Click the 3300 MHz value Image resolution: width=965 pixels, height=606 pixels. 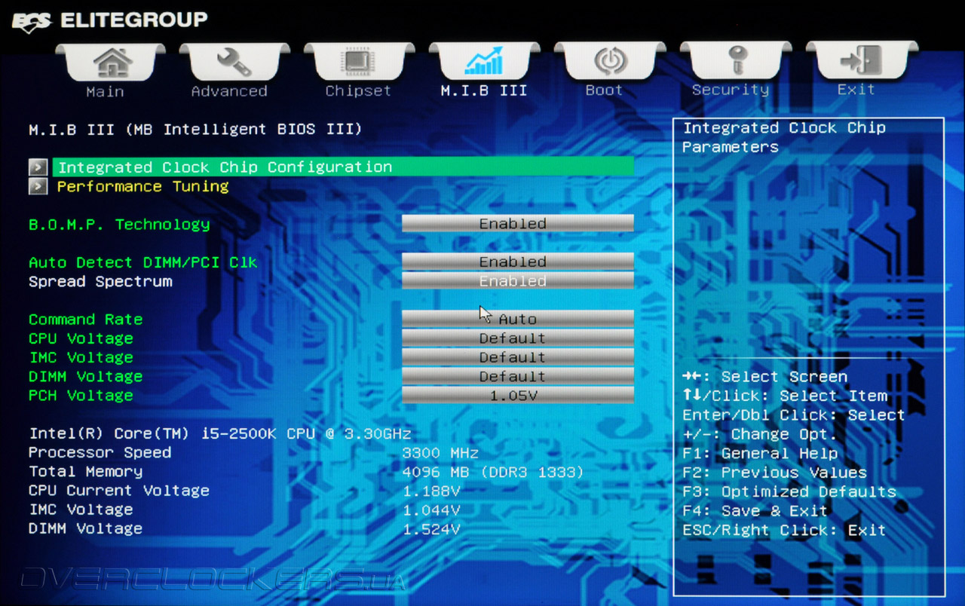(440, 453)
